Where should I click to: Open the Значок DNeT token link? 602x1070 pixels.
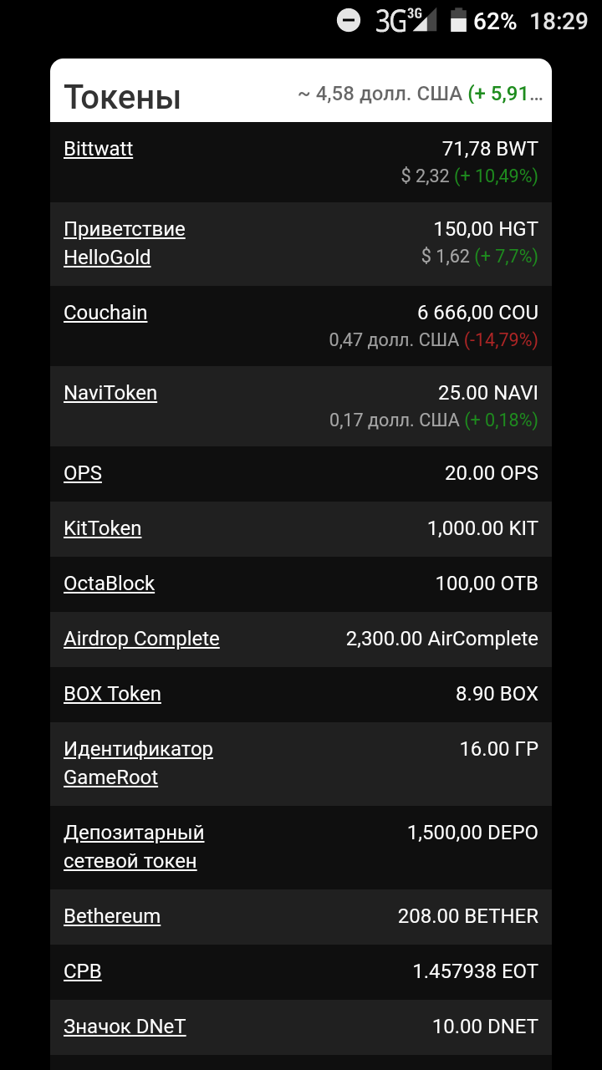(125, 1027)
